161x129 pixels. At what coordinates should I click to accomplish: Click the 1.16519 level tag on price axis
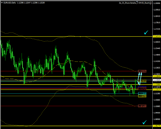coord(156,36)
